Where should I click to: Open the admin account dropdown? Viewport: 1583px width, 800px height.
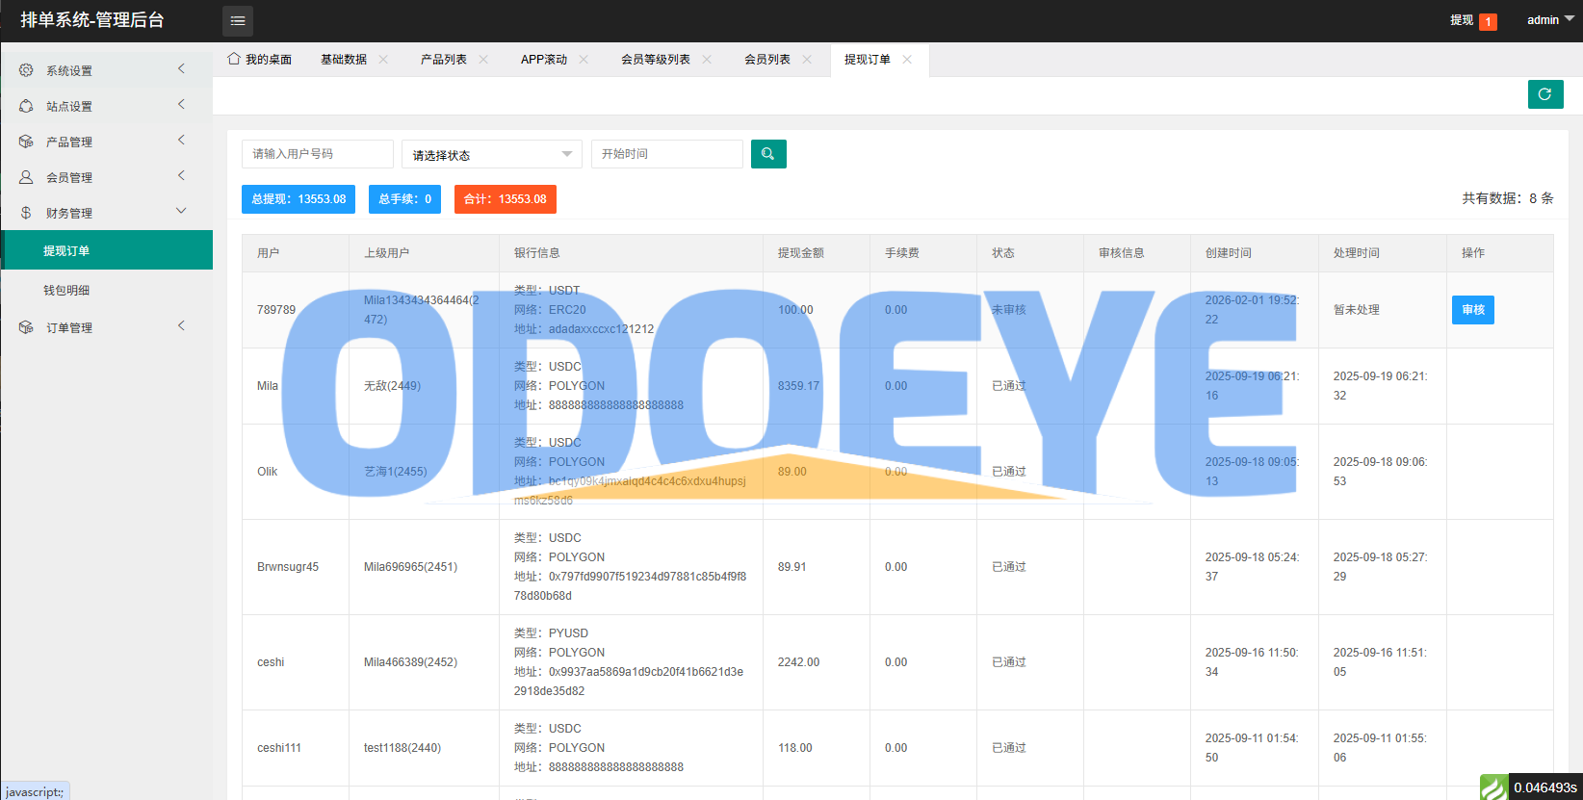[x=1548, y=20]
